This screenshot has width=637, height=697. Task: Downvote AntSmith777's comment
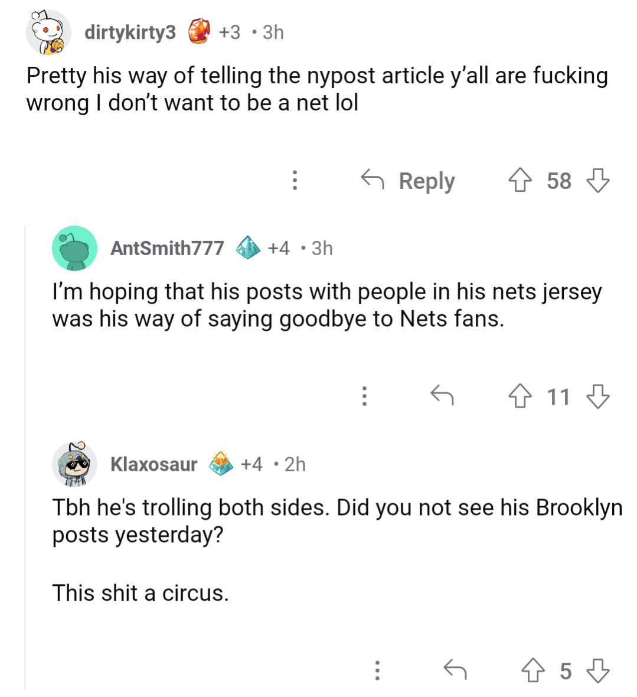(x=597, y=396)
